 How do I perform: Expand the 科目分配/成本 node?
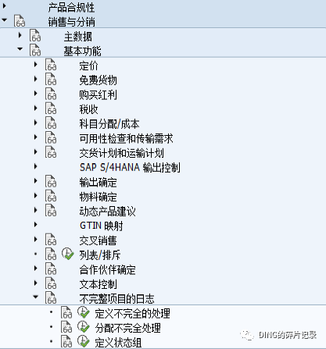[36, 123]
